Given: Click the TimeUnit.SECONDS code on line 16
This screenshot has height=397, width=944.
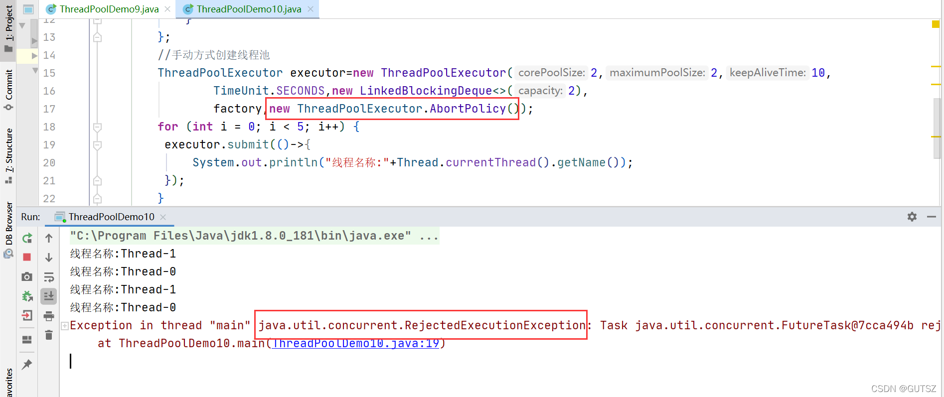Looking at the screenshot, I should click(269, 91).
